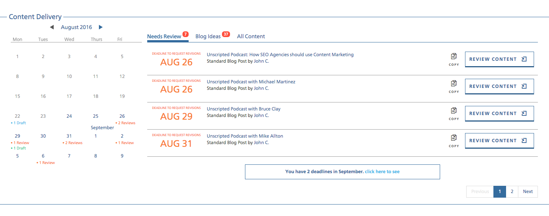549x216 pixels.
Task: Follow the 'click here to see' link
Action: [382, 172]
